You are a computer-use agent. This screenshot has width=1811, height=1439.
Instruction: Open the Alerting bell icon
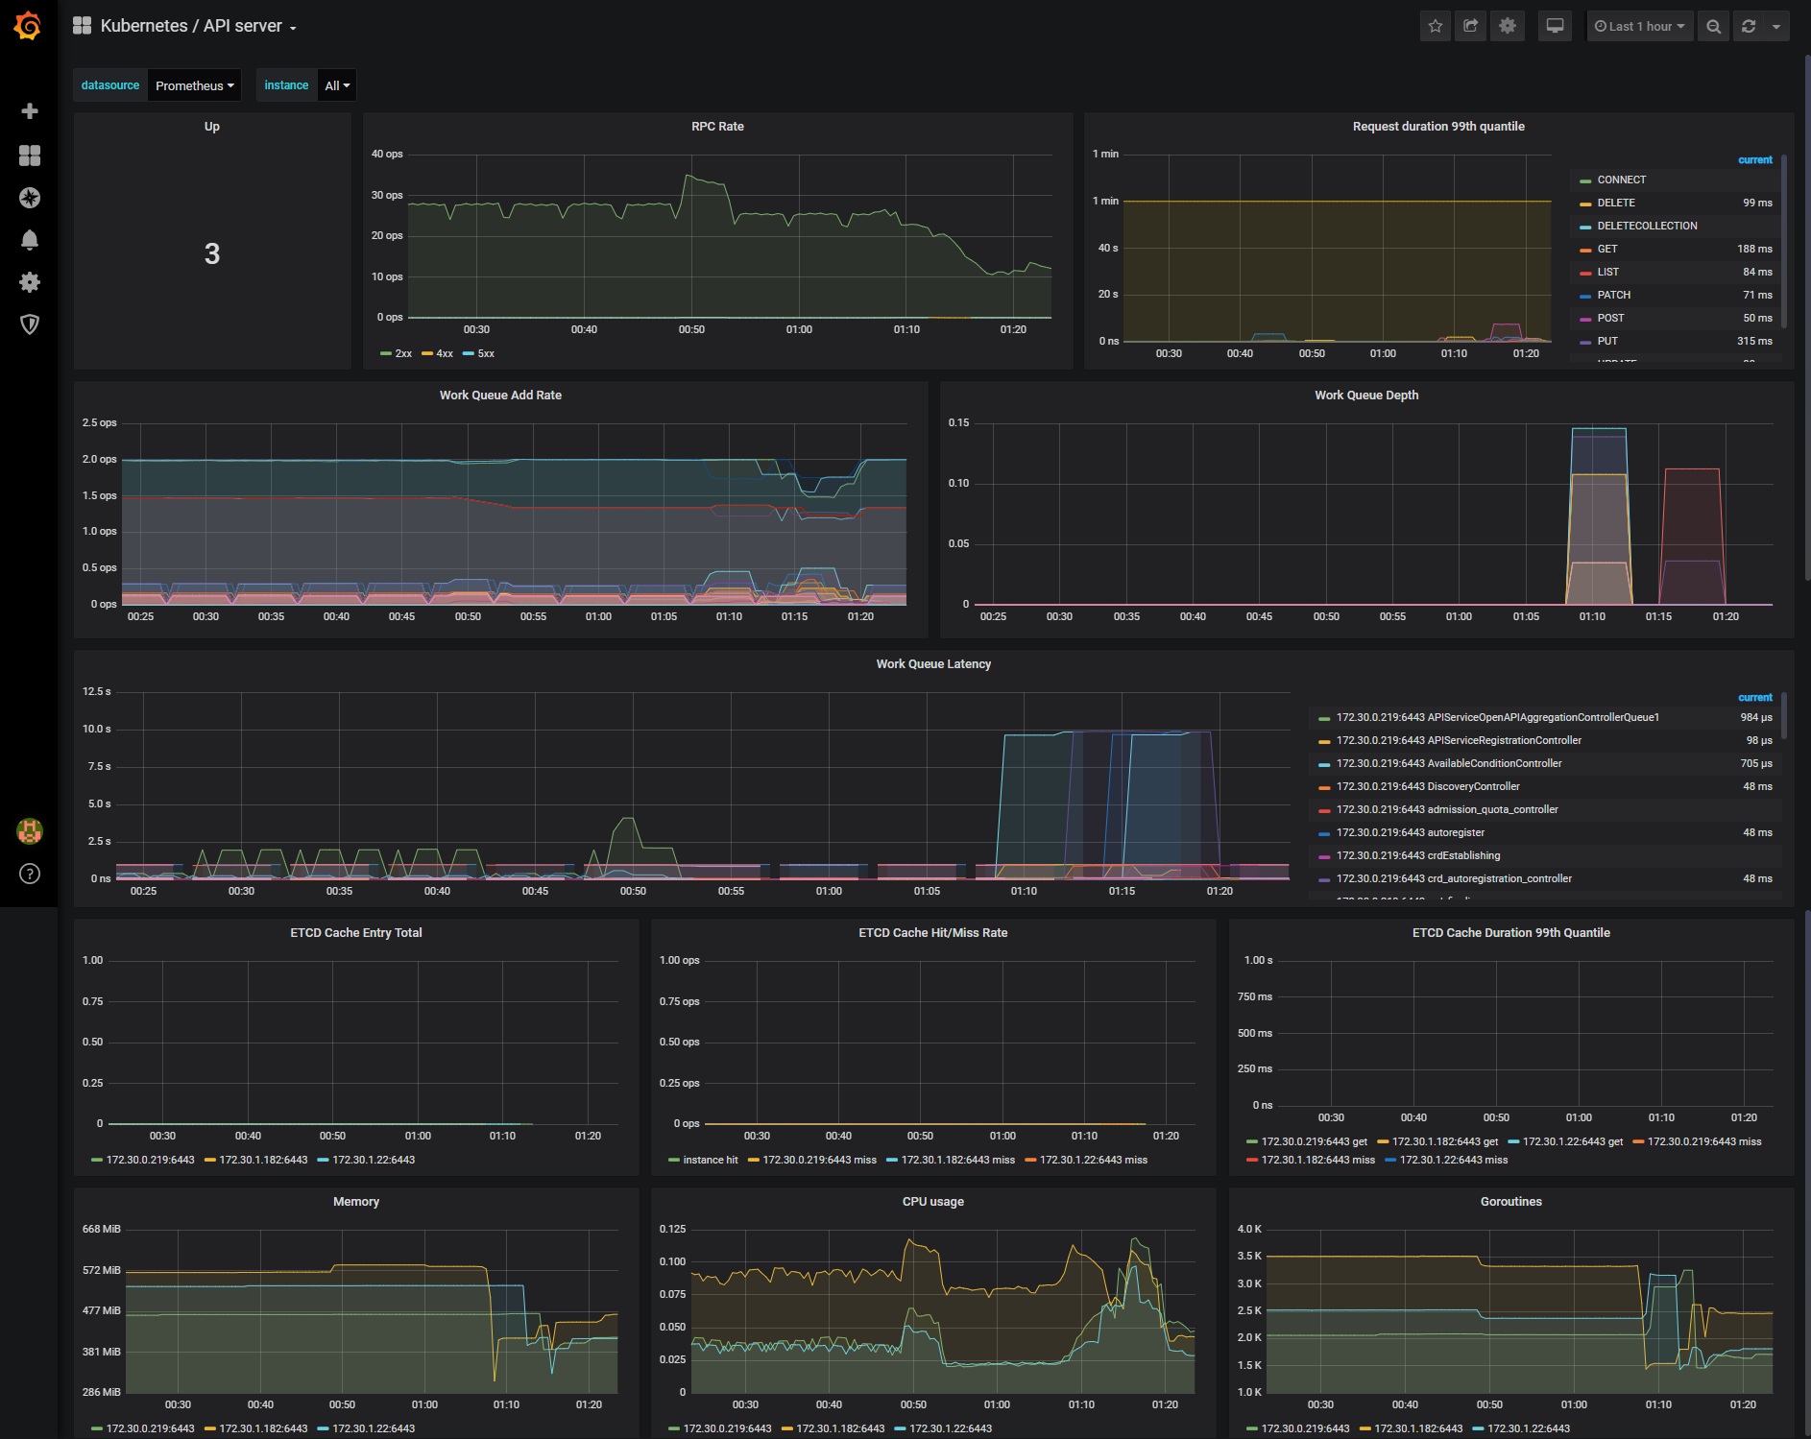coord(30,240)
